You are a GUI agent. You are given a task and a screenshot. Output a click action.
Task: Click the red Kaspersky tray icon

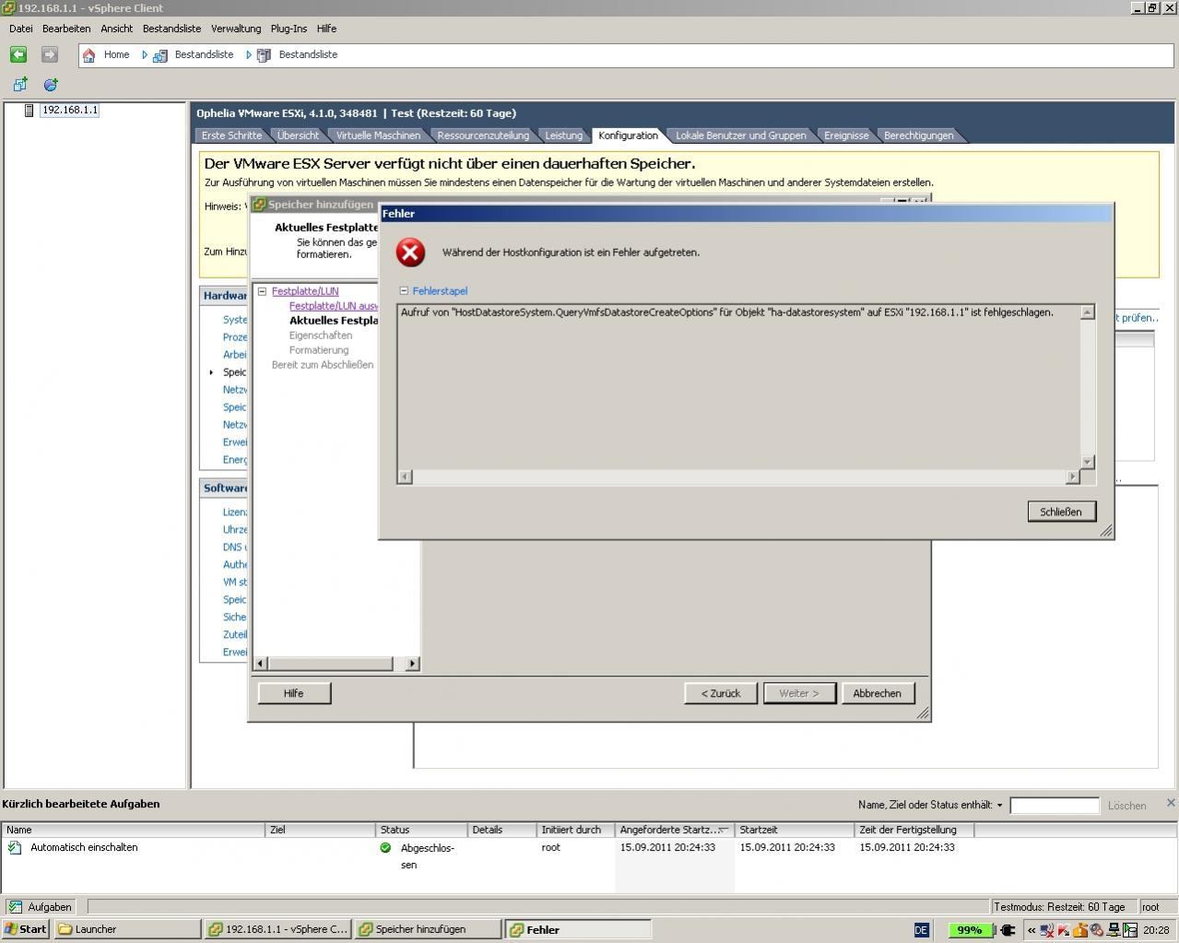tap(1064, 930)
